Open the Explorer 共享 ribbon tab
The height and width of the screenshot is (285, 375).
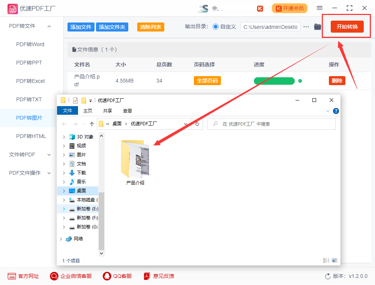(x=108, y=111)
